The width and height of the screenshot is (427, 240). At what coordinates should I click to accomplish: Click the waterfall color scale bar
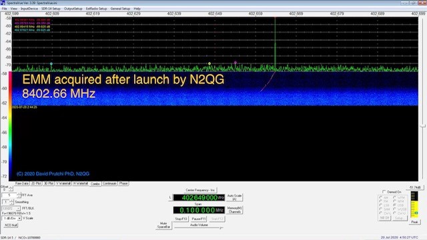(x=11, y=126)
